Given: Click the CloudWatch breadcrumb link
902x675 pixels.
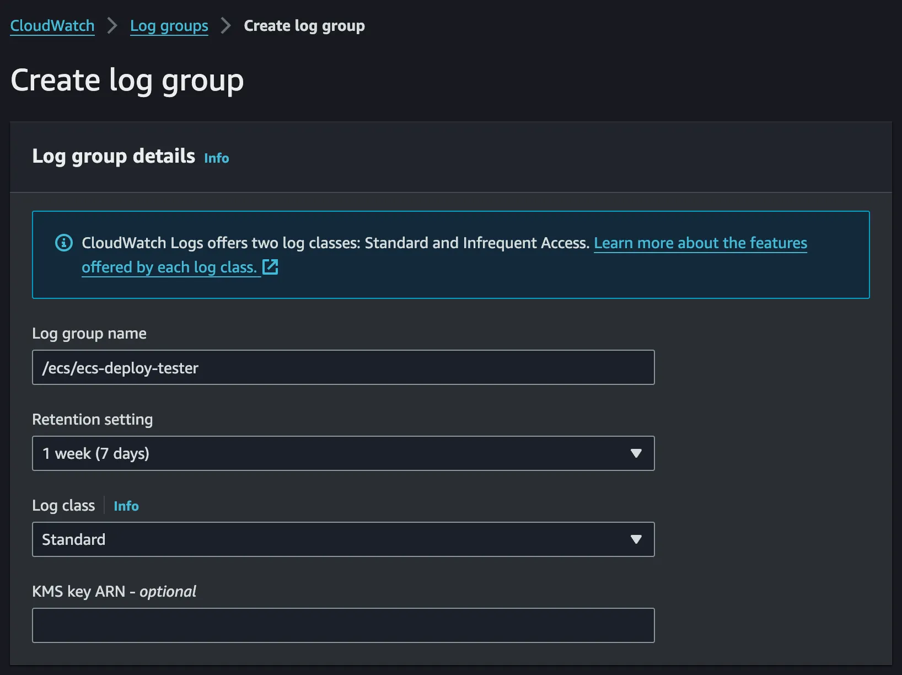Looking at the screenshot, I should click(x=52, y=26).
